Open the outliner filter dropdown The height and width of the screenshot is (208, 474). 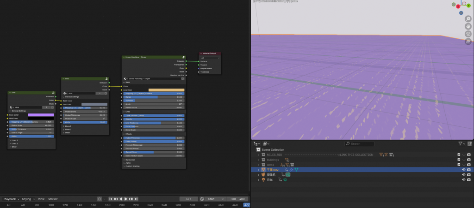click(x=461, y=144)
